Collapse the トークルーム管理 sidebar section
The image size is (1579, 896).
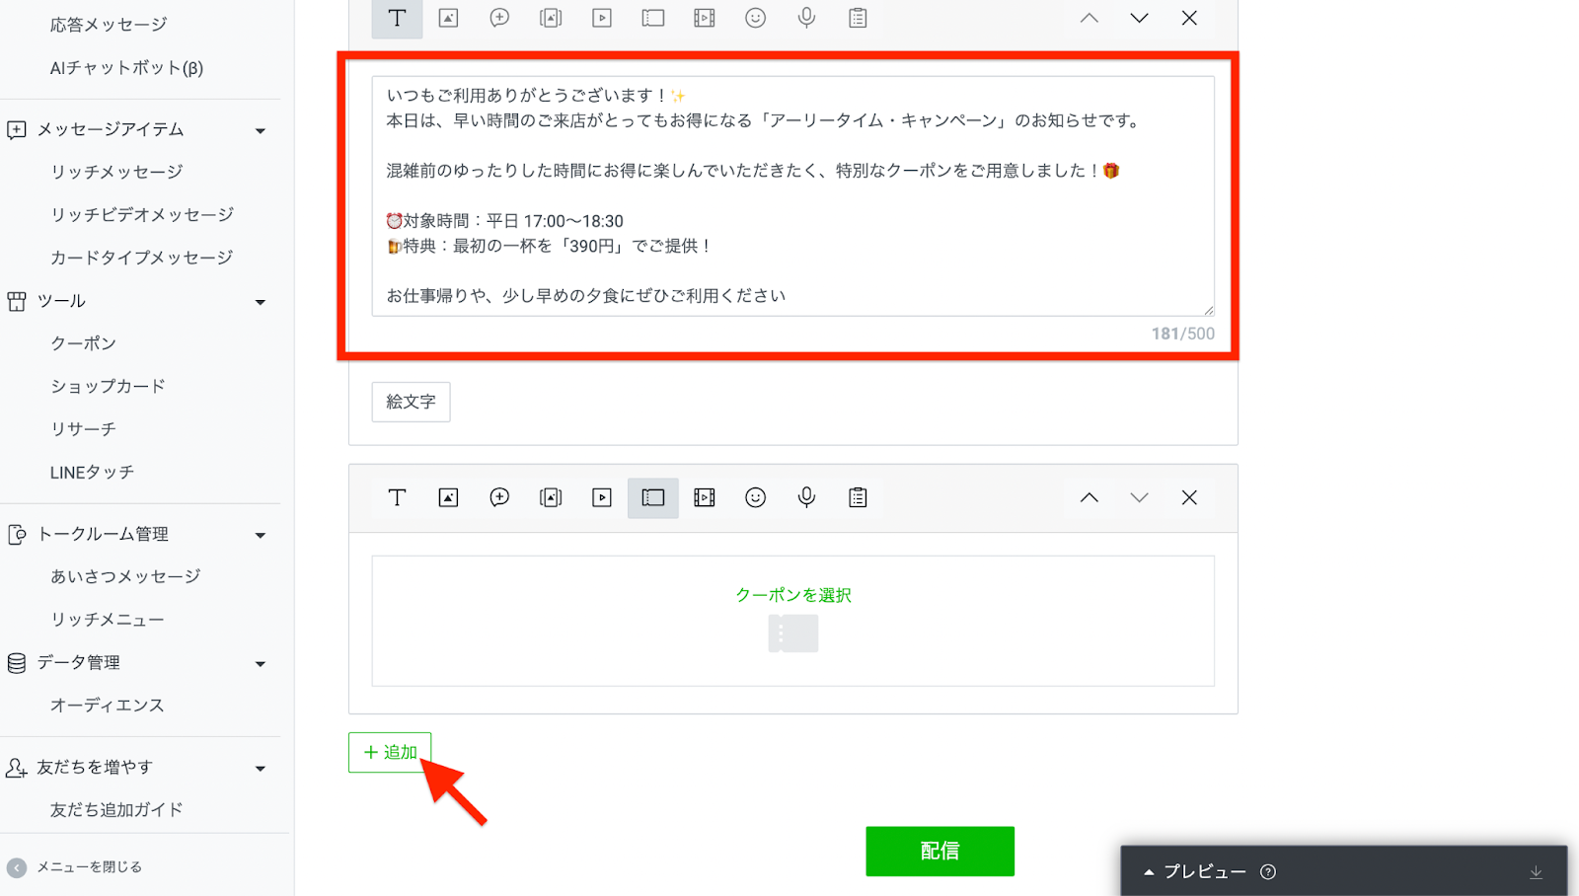[x=261, y=535]
